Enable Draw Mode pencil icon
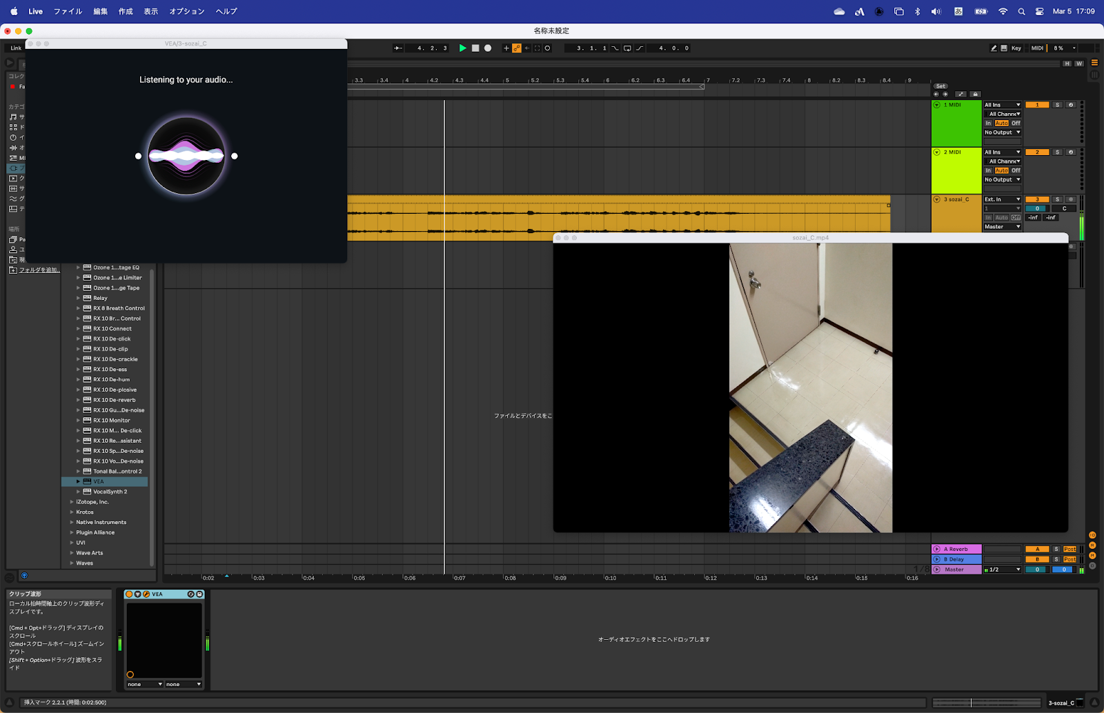Screen dimensions: 1104x713 (994, 48)
